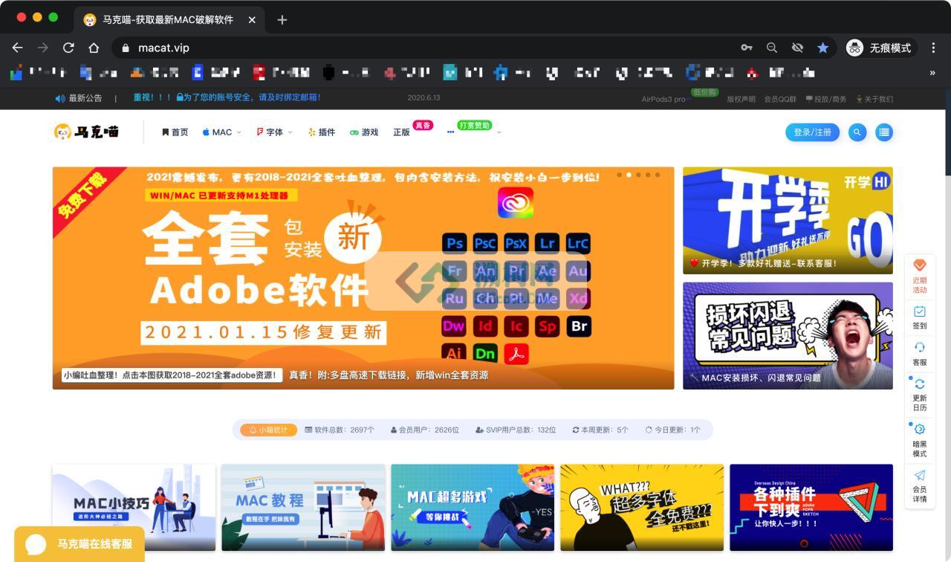951x562 pixels.
Task: Open the MAC超多游戏 category card
Action: [473, 507]
